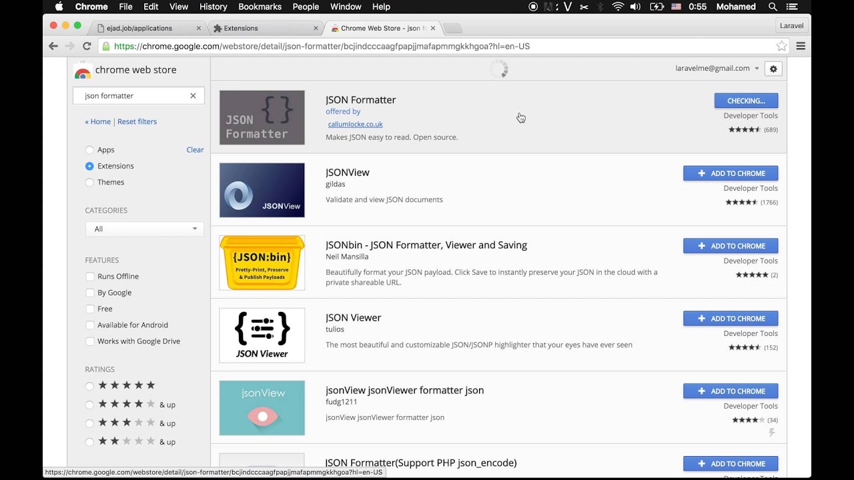Click the chrome web store logo
Viewport: 854px width, 480px height.
point(125,70)
